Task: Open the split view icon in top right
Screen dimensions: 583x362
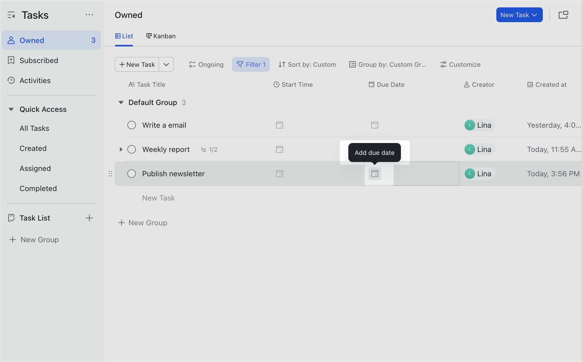Action: click(x=563, y=15)
